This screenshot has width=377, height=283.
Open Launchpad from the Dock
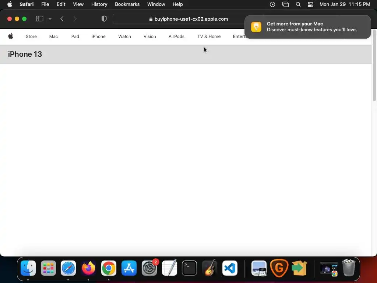point(48,268)
